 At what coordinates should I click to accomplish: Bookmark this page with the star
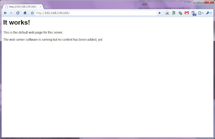32,13
